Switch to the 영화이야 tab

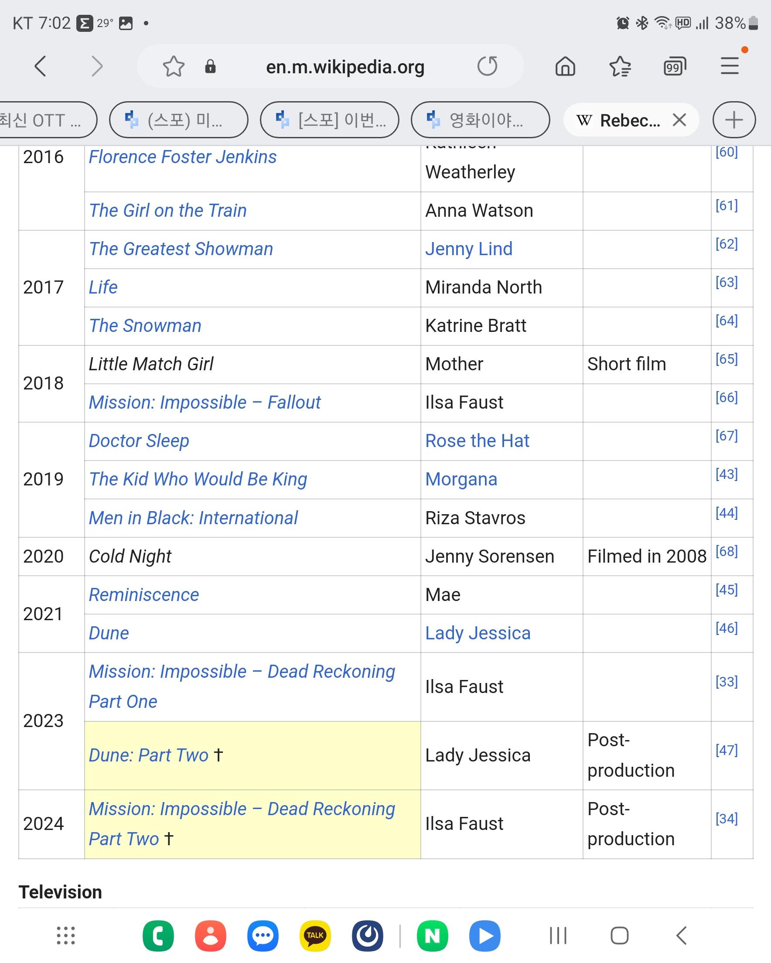pyautogui.click(x=480, y=120)
